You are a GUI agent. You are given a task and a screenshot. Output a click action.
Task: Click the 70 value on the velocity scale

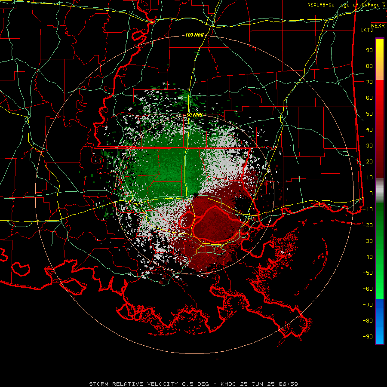[x=369, y=82]
